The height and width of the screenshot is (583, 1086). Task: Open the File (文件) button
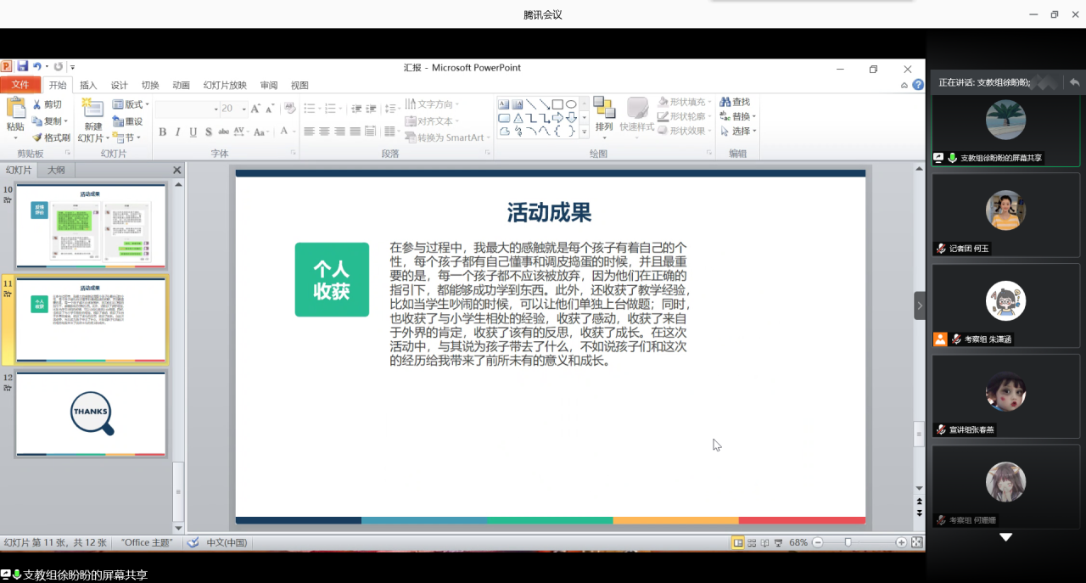point(20,85)
